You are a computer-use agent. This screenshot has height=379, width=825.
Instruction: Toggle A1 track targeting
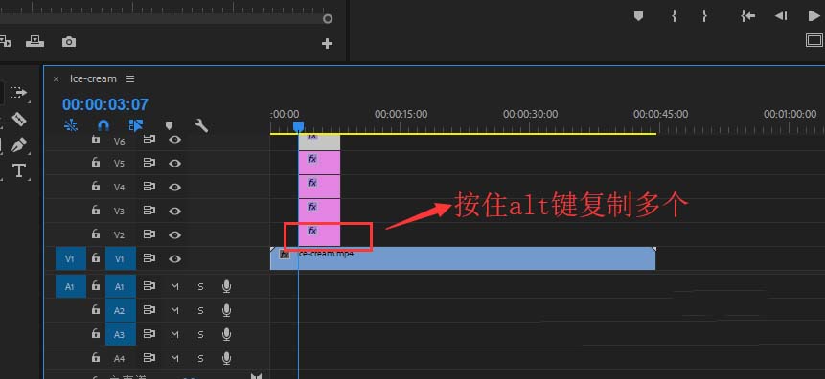[x=120, y=286]
